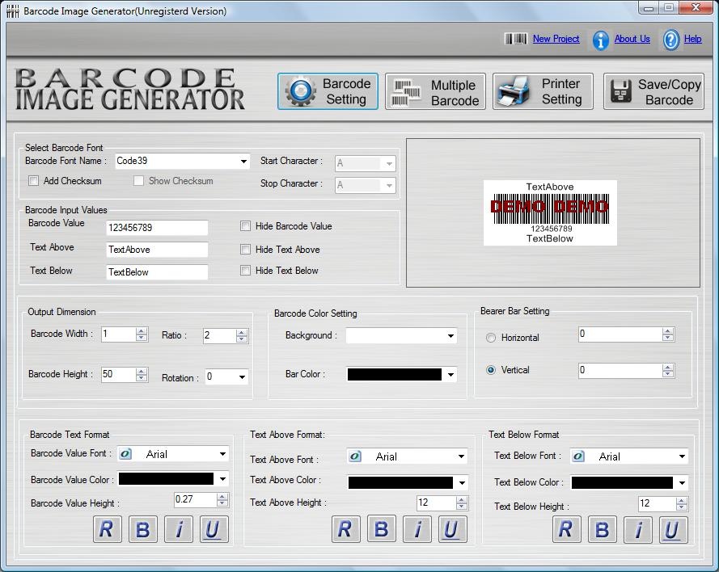Select the Horizontal bearer bar radio button
The width and height of the screenshot is (719, 572).
coord(491,338)
